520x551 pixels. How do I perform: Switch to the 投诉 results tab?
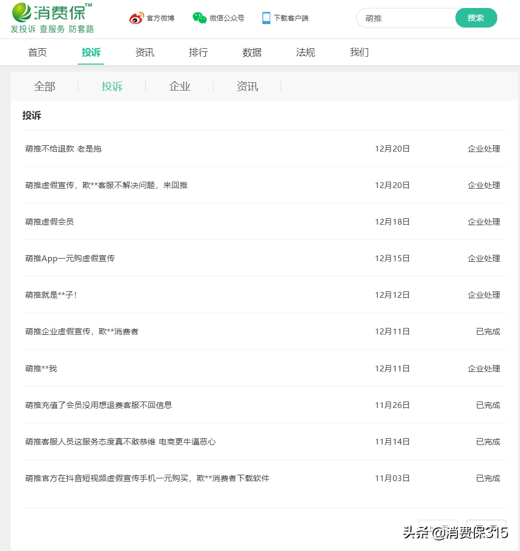[112, 86]
